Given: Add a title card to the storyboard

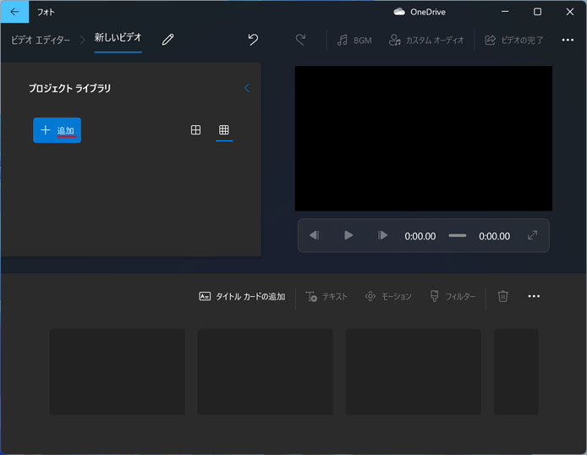Looking at the screenshot, I should click(x=242, y=297).
